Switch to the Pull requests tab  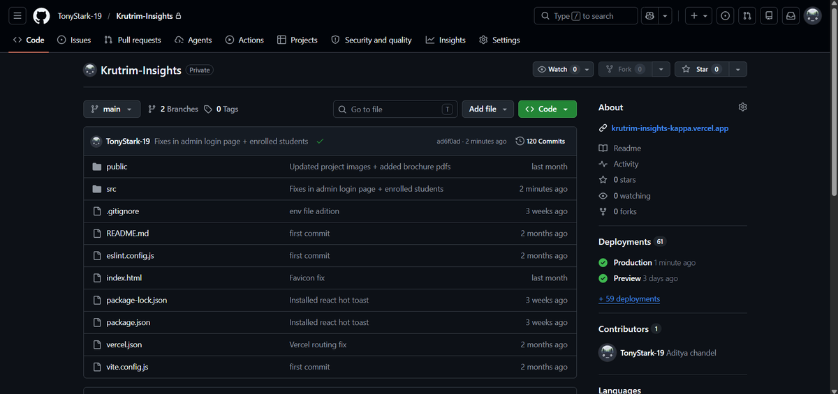[x=133, y=40]
